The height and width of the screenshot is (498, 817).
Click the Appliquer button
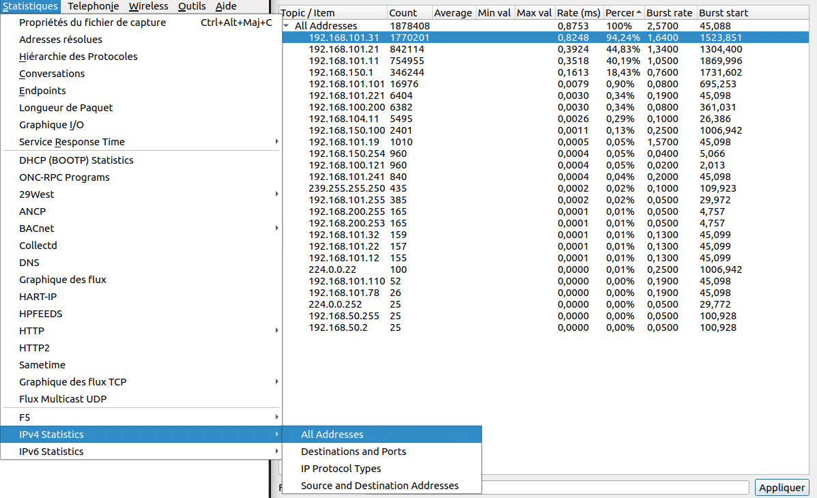[x=782, y=488]
